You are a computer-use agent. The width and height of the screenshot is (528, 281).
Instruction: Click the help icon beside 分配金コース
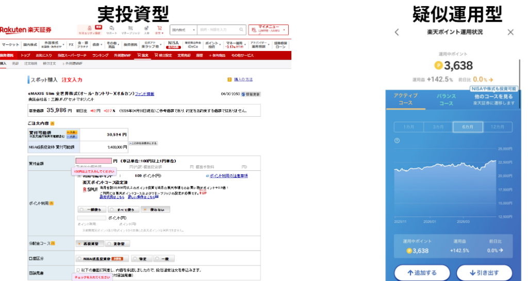pyautogui.click(x=53, y=243)
